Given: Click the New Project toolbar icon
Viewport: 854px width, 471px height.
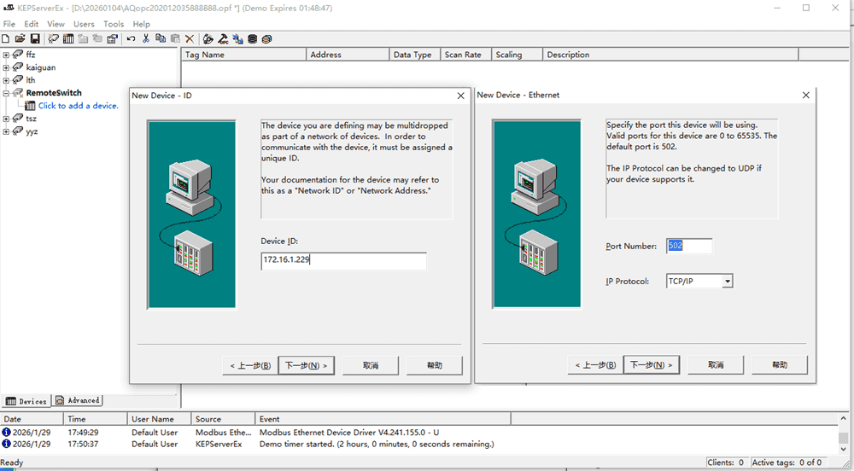Looking at the screenshot, I should tap(6, 39).
